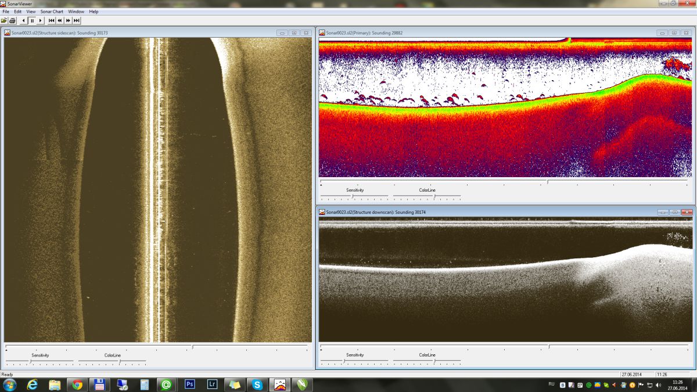Expand the Window menu

[76, 12]
